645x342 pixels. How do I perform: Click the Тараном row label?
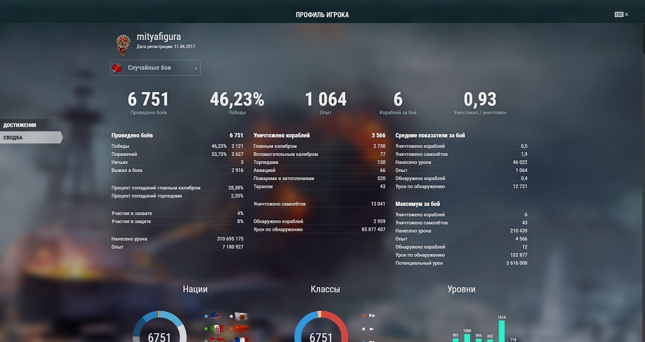click(x=263, y=186)
